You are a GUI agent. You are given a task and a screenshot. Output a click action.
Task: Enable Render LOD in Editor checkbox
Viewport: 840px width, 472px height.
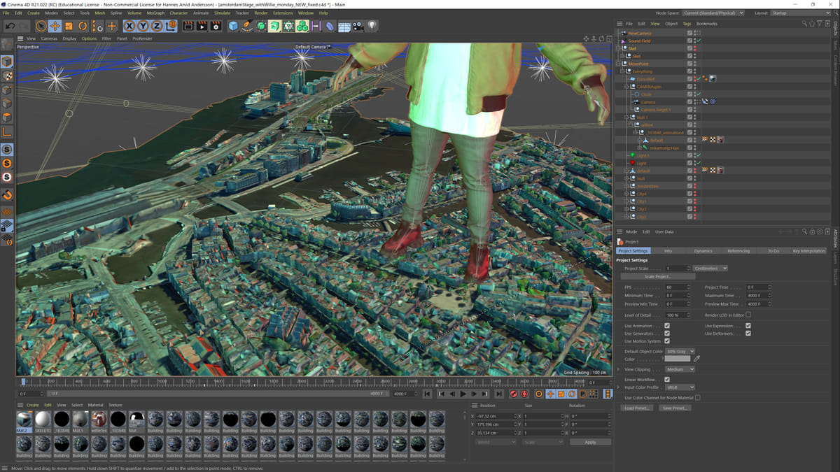click(x=748, y=315)
